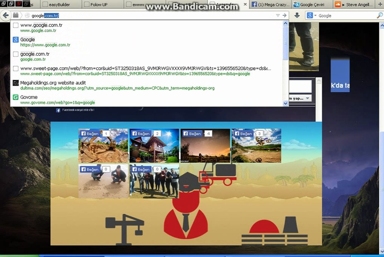Image resolution: width=384 pixels, height=257 pixels.
Task: Click the small Facebook icon above the banner
Action: 58,110
